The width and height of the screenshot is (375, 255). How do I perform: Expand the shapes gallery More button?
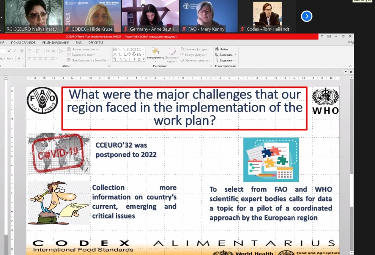144,59
